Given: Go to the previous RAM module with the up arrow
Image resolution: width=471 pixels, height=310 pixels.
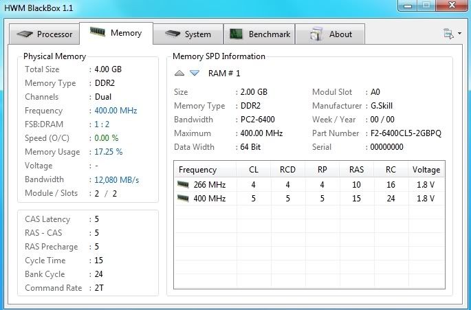Looking at the screenshot, I should (179, 73).
